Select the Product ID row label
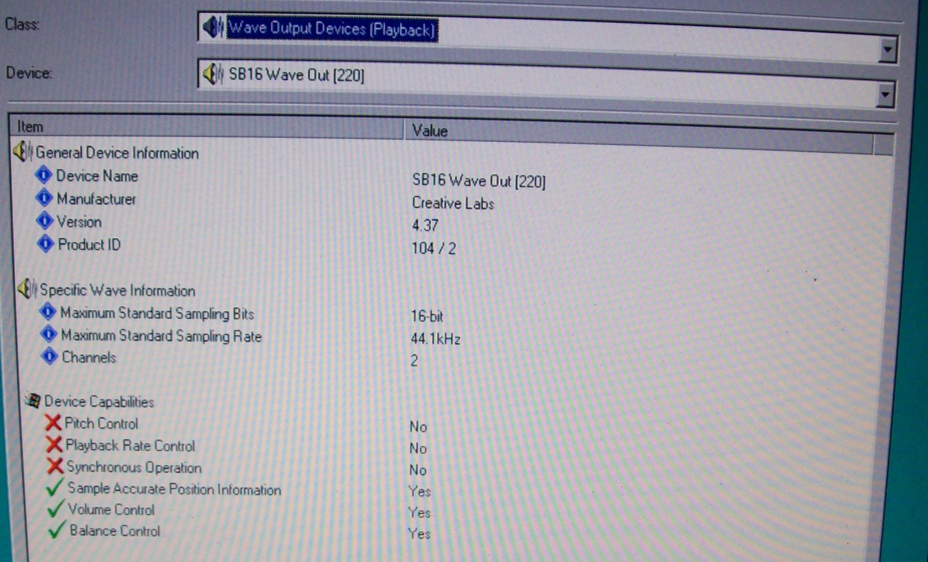928x562 pixels. click(x=89, y=245)
